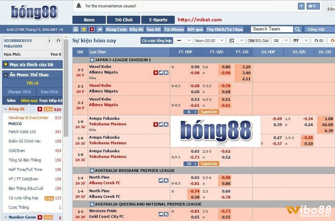Open the https://mibet.com link

(x=200, y=20)
